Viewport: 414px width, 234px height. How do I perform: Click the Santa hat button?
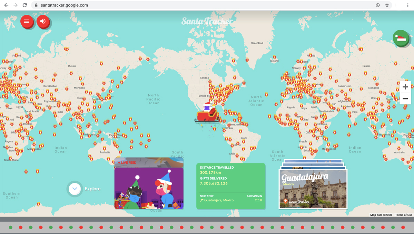pyautogui.click(x=401, y=38)
